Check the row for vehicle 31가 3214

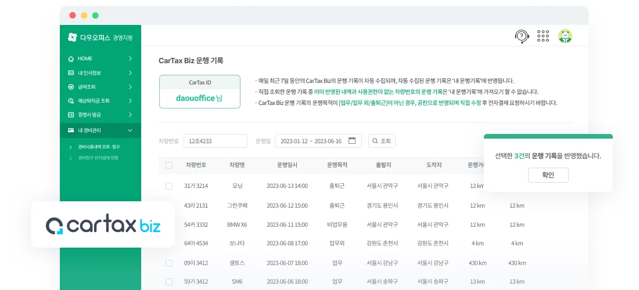click(169, 186)
